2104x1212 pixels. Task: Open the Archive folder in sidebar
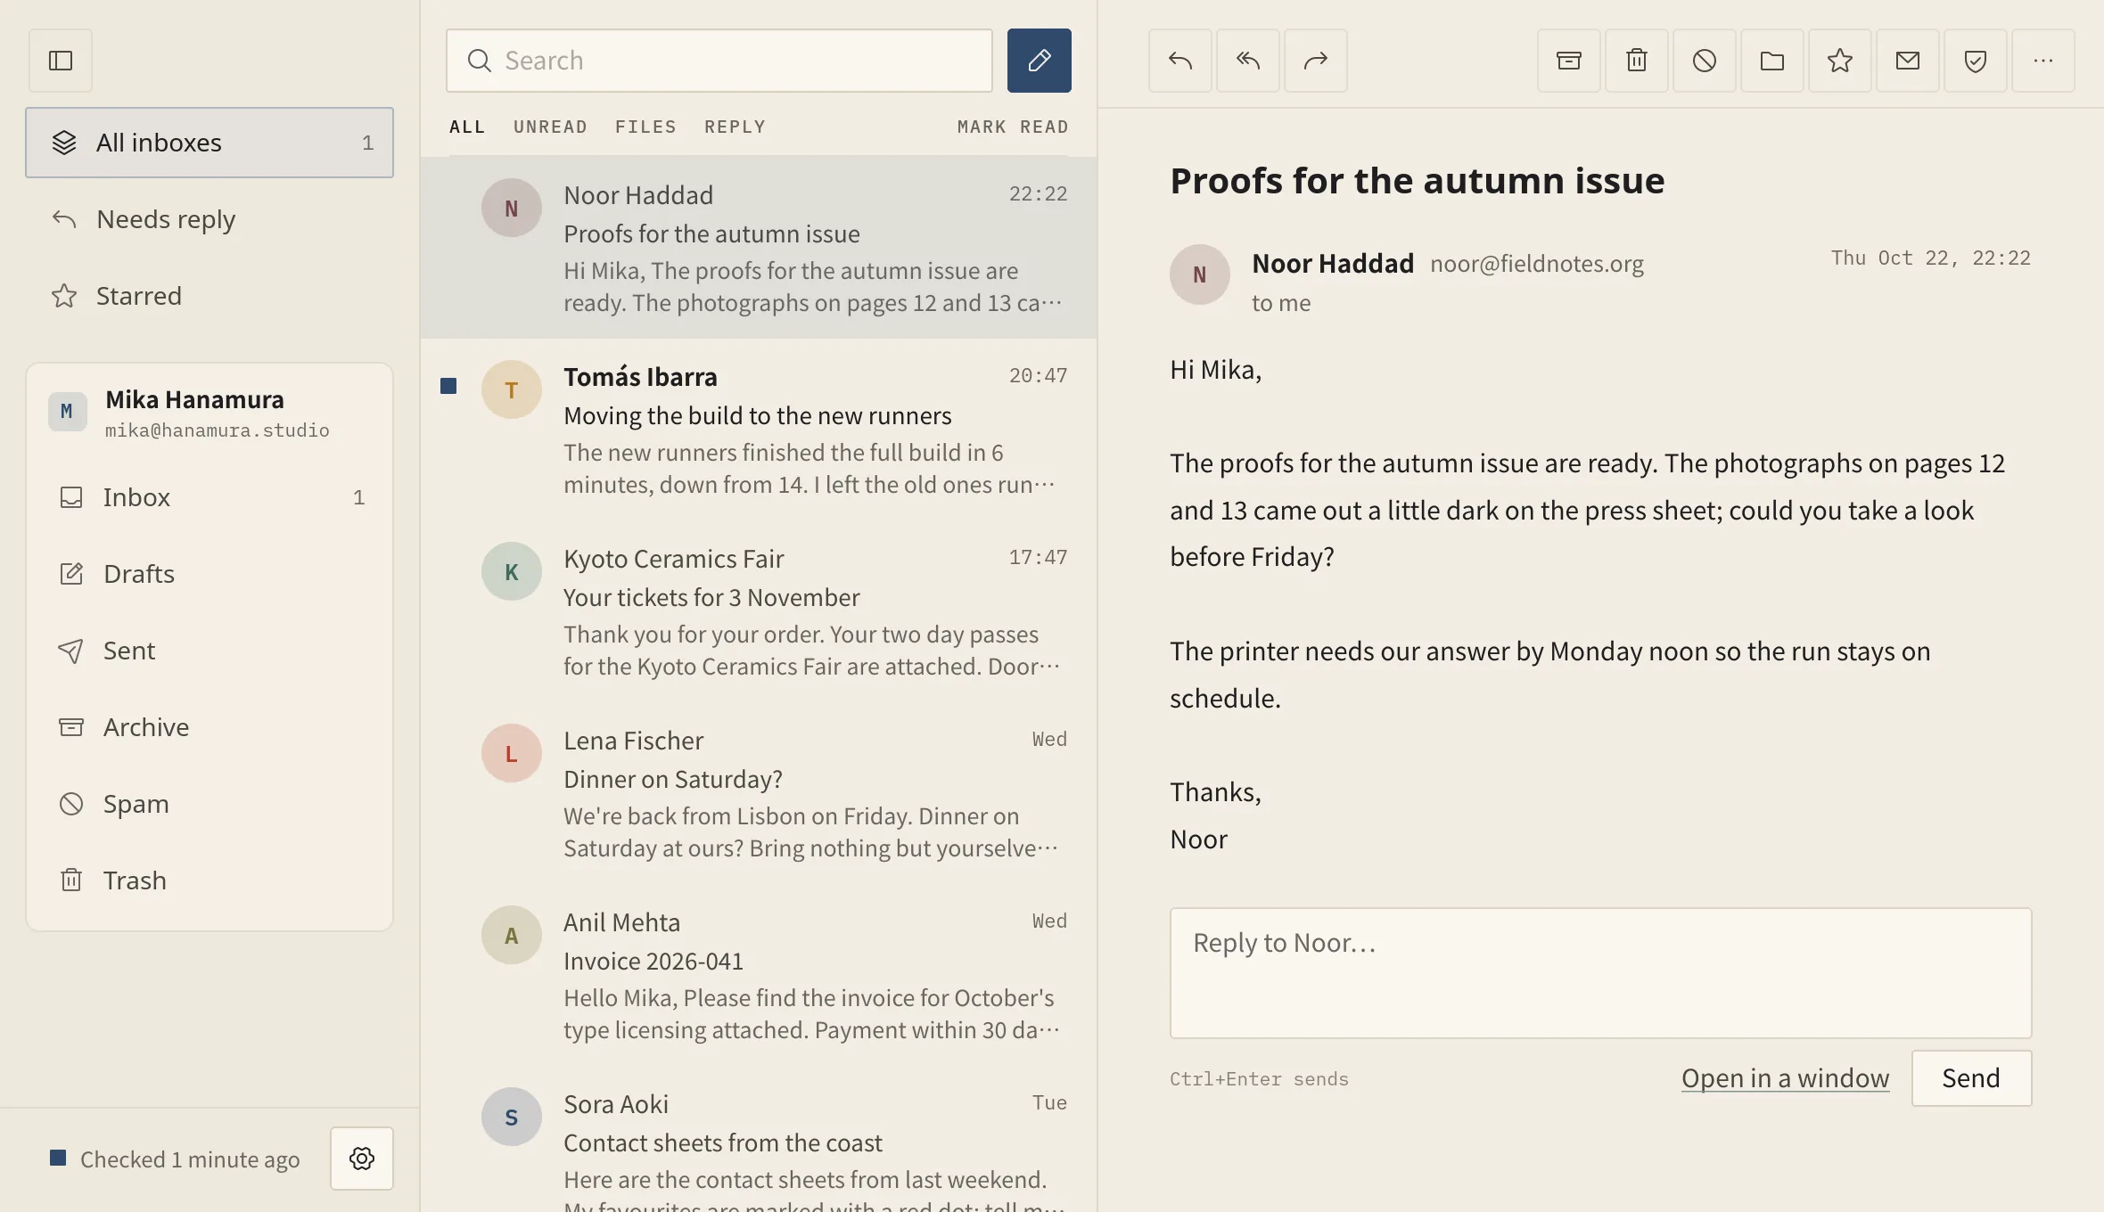(x=210, y=727)
